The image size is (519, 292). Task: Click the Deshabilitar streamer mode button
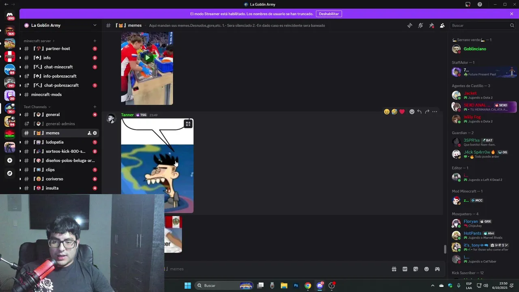click(329, 14)
